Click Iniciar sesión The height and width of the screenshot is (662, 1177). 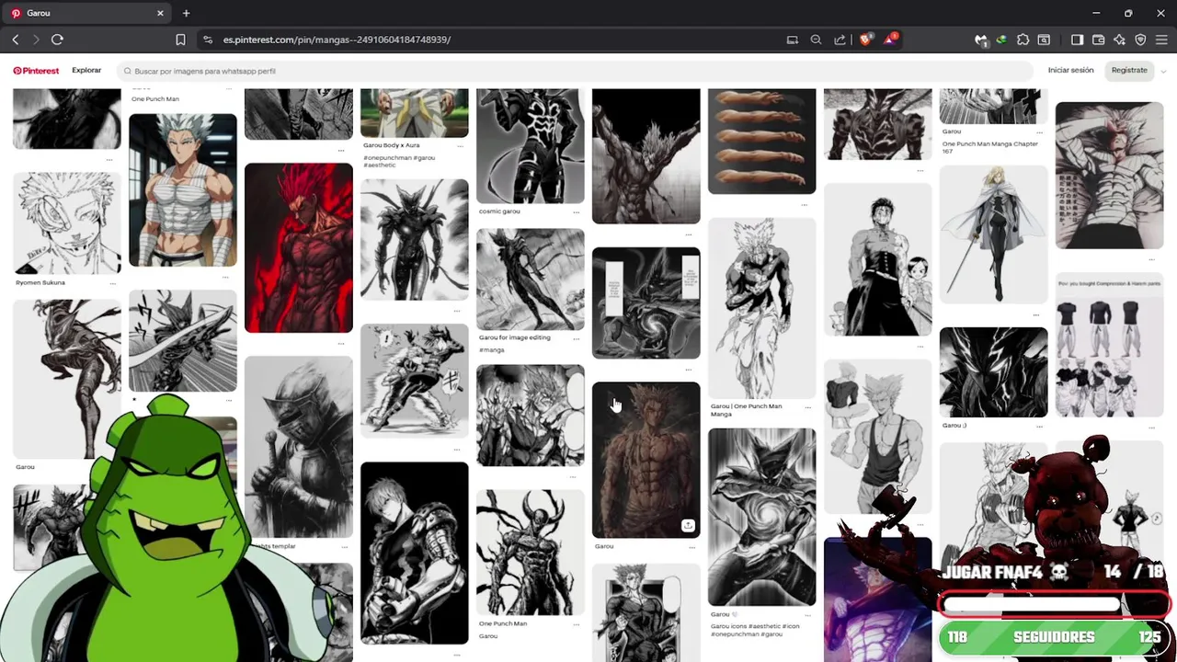click(x=1070, y=70)
